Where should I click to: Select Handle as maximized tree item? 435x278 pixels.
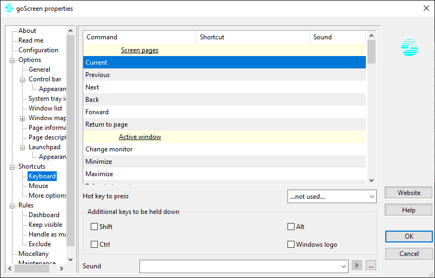(47, 234)
